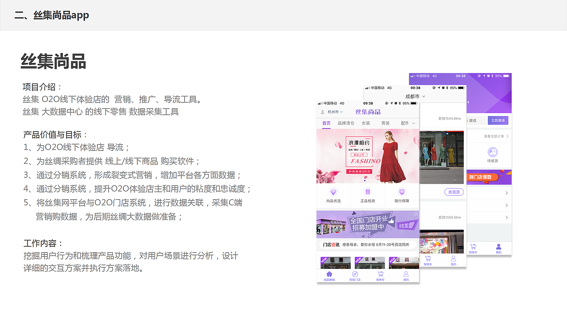Open the balloon store photo in middle phone

pos(442,241)
